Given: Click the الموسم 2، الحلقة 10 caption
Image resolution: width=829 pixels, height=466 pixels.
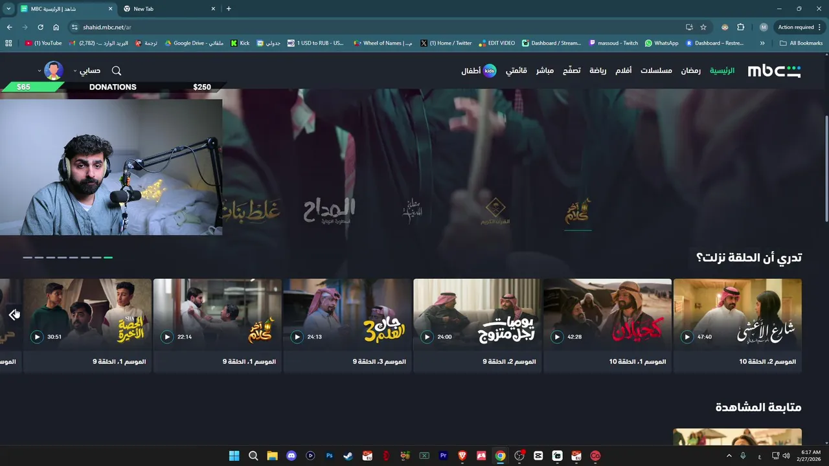Looking at the screenshot, I should 767,362.
